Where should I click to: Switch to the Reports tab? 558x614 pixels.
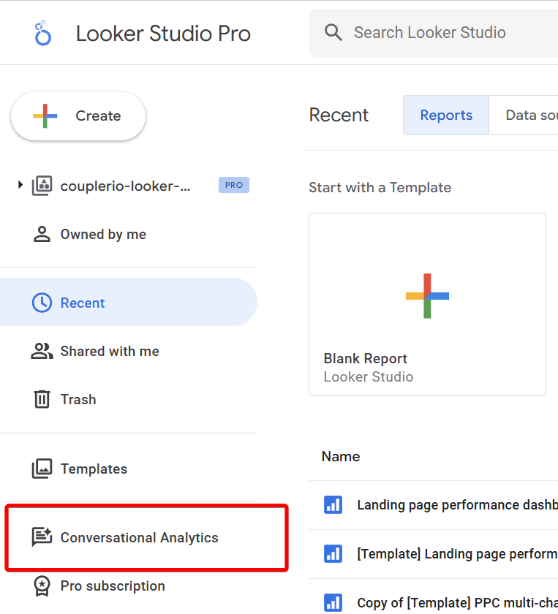pos(446,115)
